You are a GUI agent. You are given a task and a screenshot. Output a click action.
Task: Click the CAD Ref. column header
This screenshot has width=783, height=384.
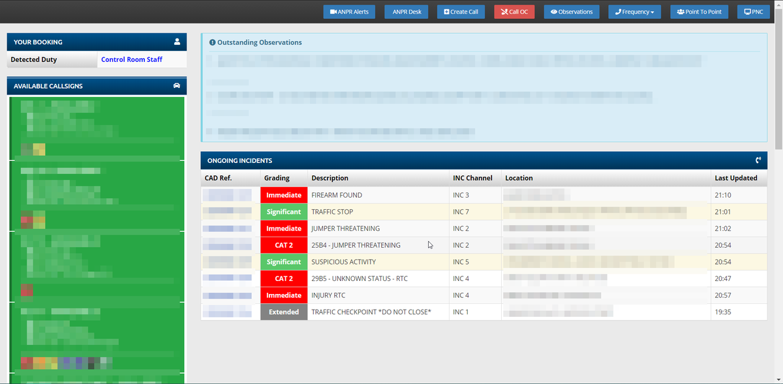tap(219, 178)
